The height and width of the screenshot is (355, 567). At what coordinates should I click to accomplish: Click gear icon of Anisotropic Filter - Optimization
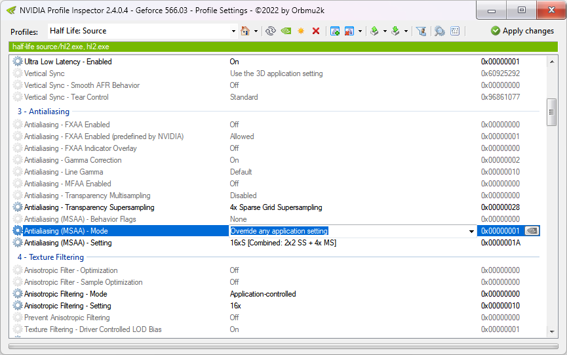(17, 270)
